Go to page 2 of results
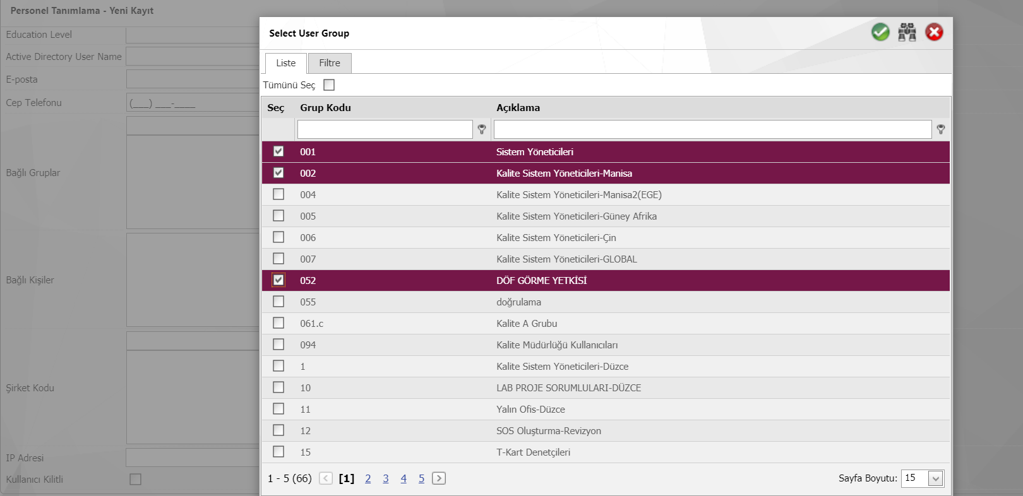 (368, 479)
